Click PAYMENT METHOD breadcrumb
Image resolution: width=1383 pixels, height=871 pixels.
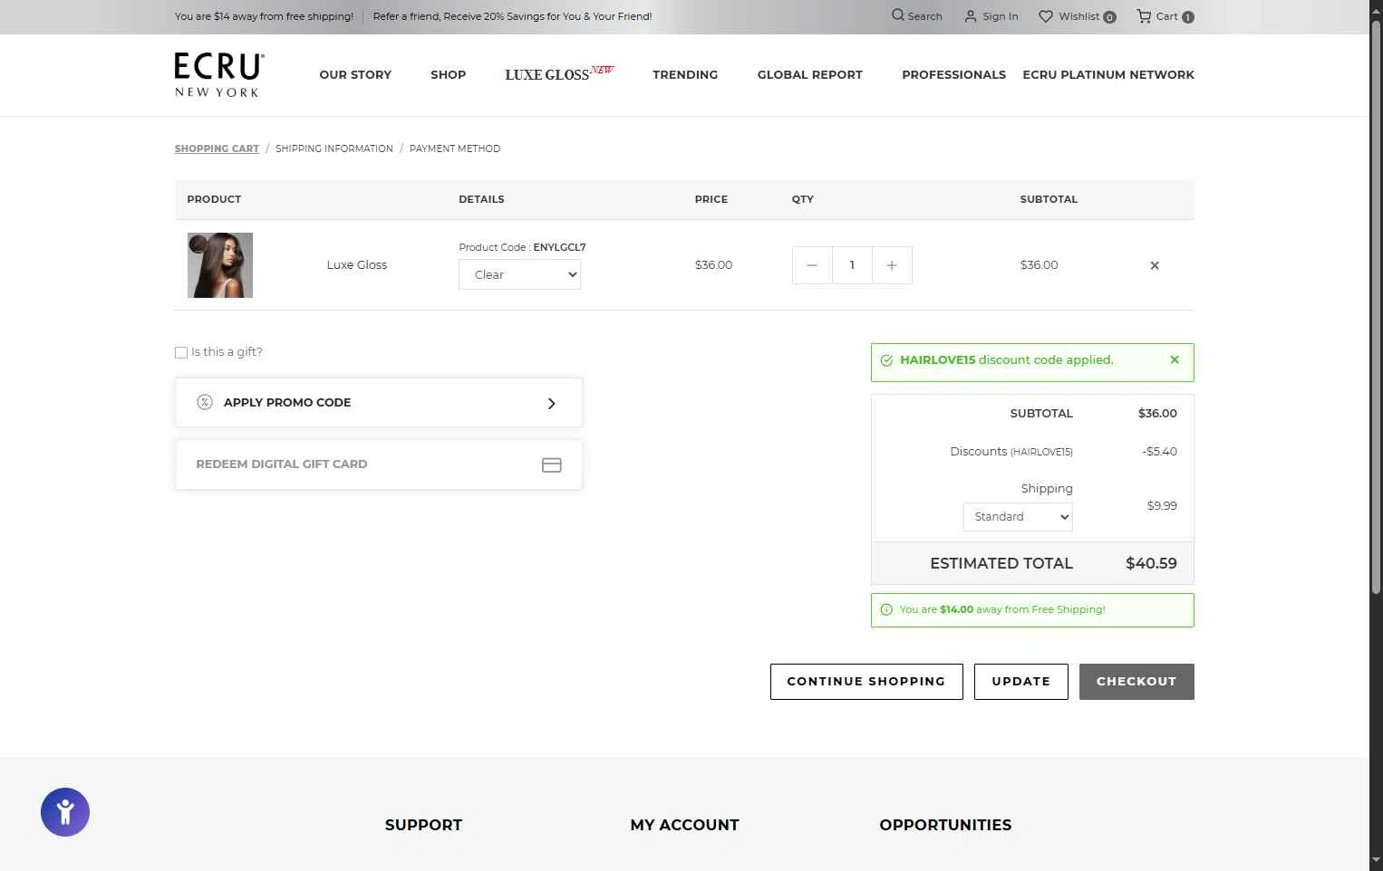point(455,148)
